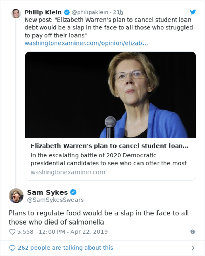Open the @philipaklein handle

[90, 12]
